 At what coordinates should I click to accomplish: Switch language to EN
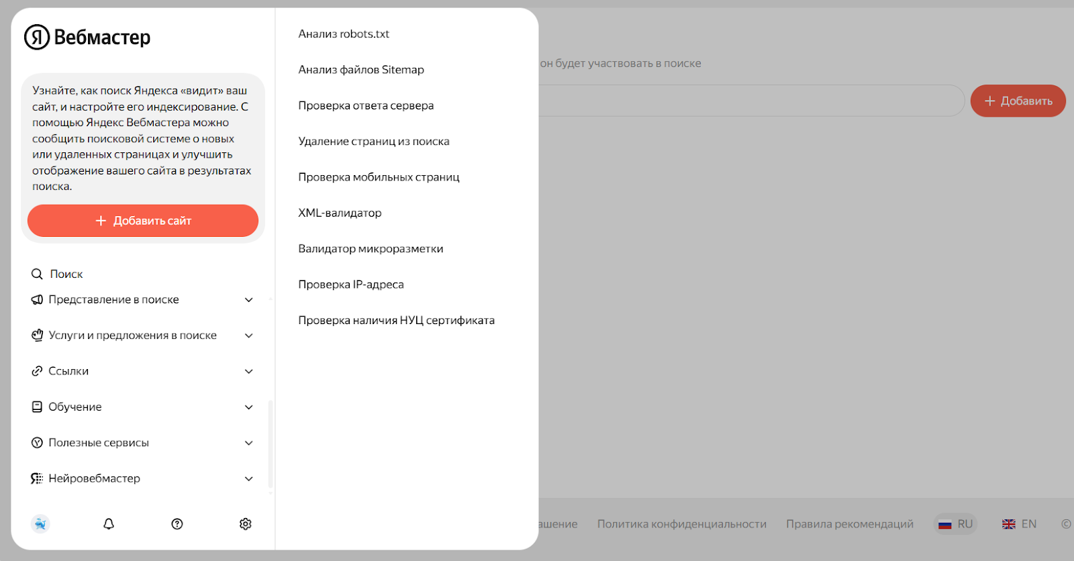pyautogui.click(x=1020, y=524)
